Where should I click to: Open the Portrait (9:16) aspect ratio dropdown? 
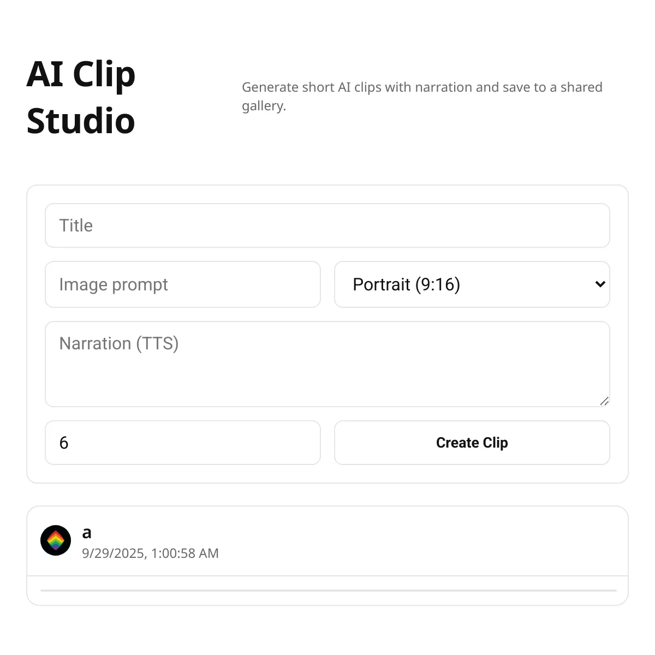[472, 284]
